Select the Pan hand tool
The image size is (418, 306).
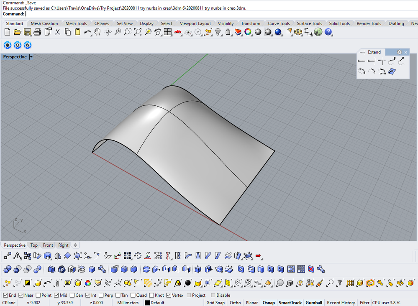[97, 32]
